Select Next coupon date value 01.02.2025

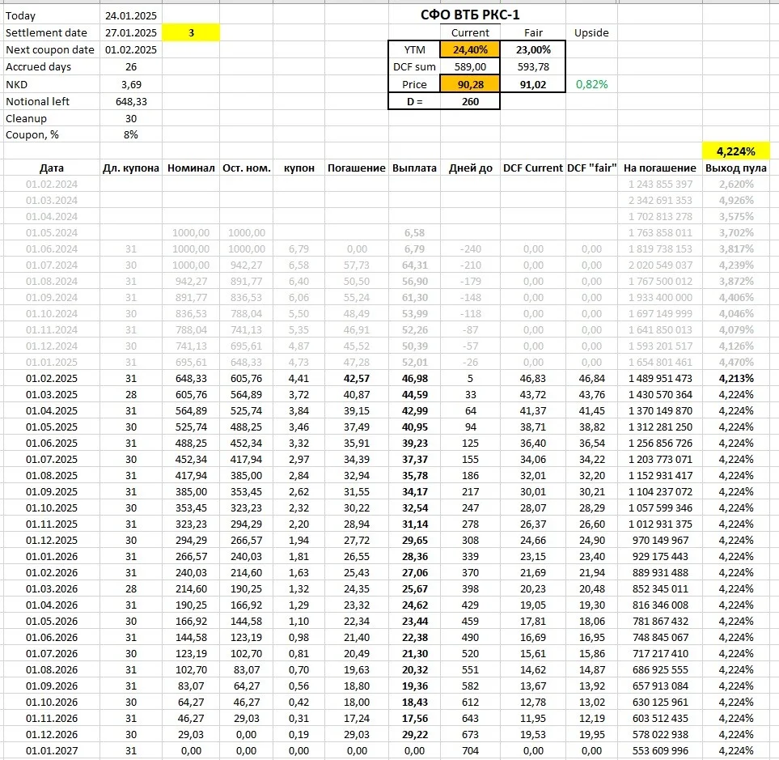131,49
